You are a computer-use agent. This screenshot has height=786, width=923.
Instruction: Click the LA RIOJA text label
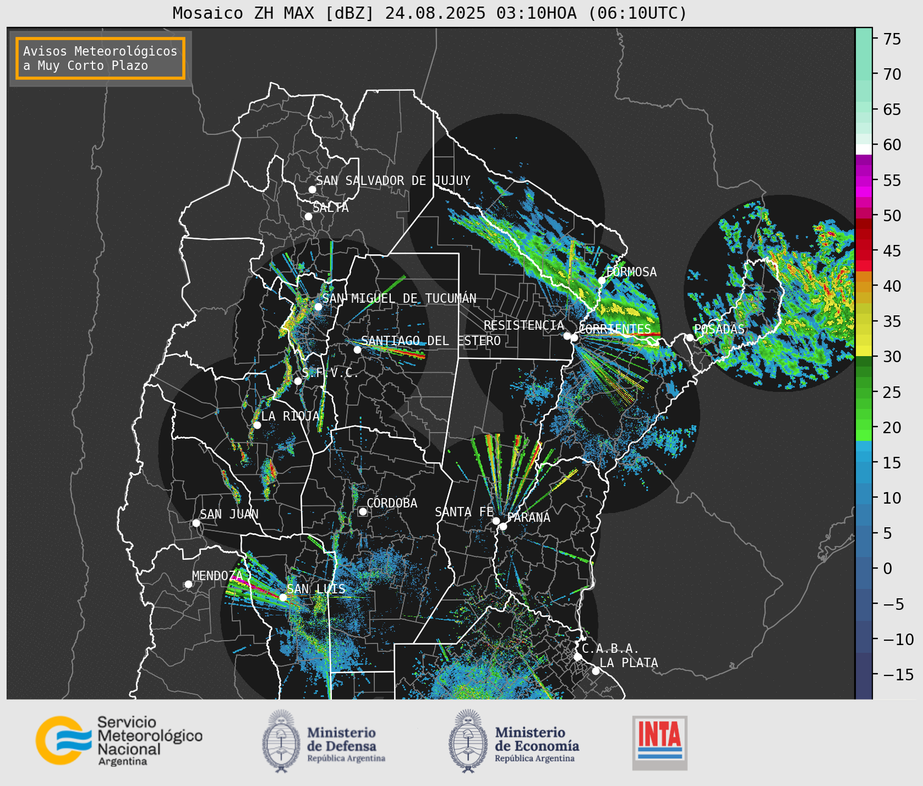pos(291,416)
